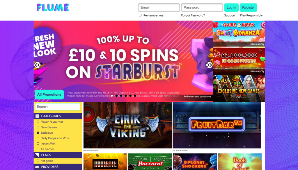Screen dimensions: 298x170
Task: Click the previous slide double-arrow icon
Action: tap(38, 65)
